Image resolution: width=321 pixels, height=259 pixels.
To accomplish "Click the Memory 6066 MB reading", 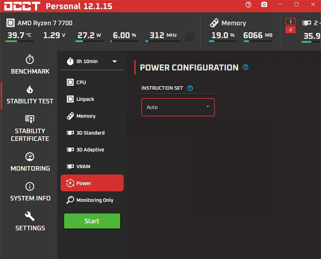I will [x=258, y=35].
